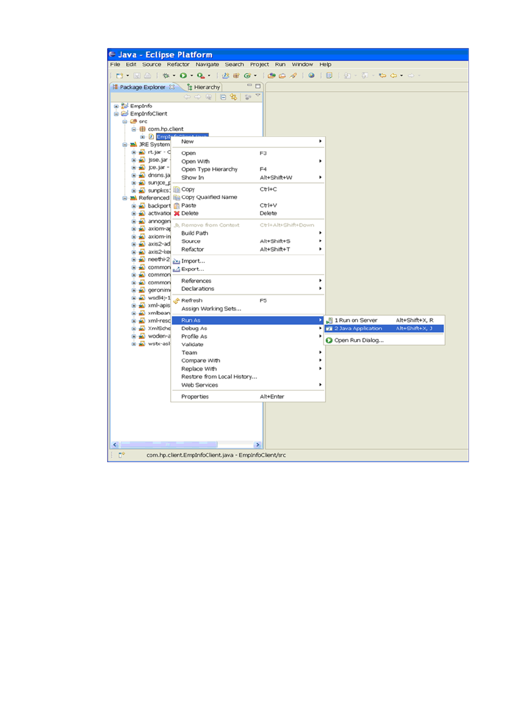This screenshot has height=709, width=532.
Task: Collapse the com.hp.client package node
Action: [x=134, y=129]
